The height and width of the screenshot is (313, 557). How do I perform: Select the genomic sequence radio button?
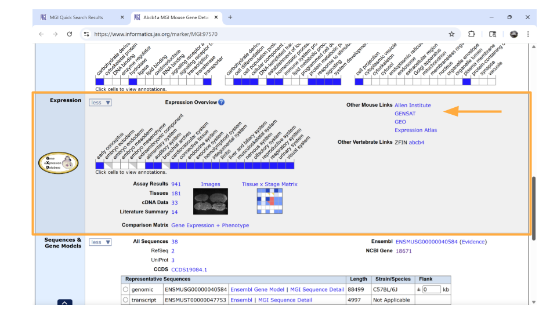tap(125, 290)
